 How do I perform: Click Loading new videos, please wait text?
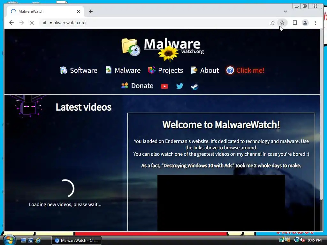65,204
